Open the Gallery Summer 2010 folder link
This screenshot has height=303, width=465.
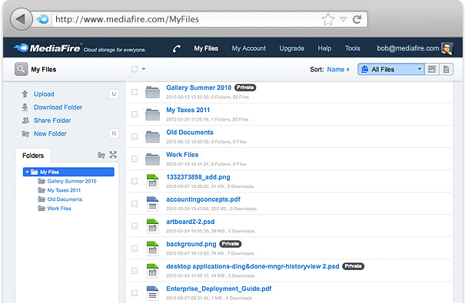pos(199,87)
